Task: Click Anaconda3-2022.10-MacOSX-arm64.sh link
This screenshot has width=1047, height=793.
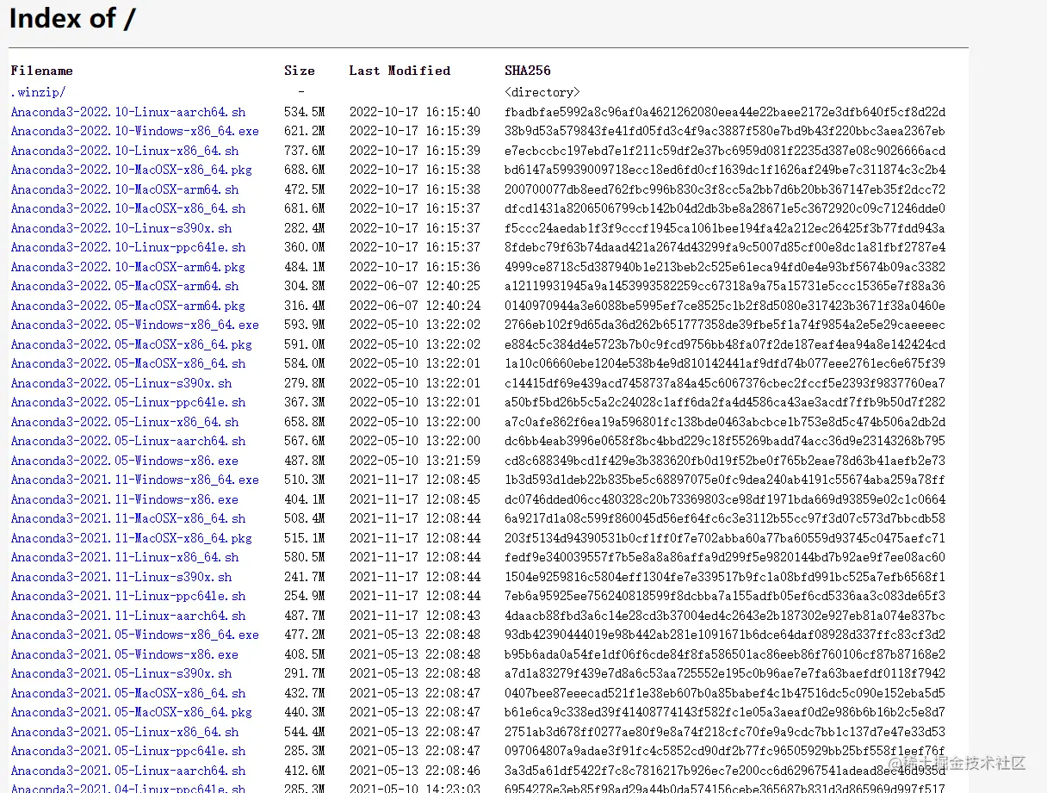Action: [x=125, y=189]
